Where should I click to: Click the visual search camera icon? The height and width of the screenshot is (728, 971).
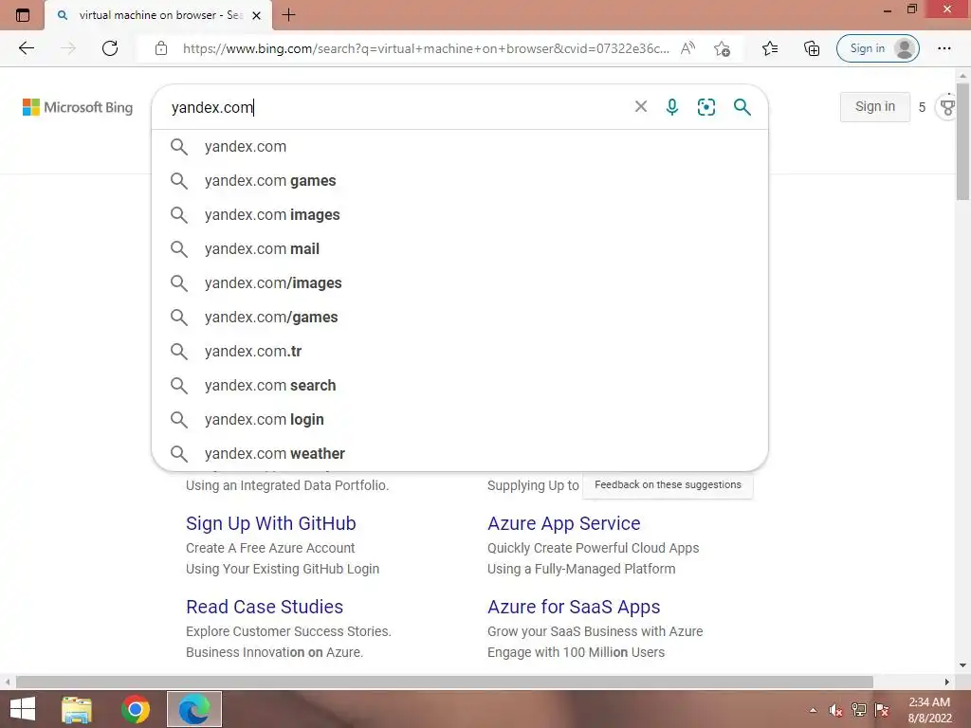coord(705,107)
